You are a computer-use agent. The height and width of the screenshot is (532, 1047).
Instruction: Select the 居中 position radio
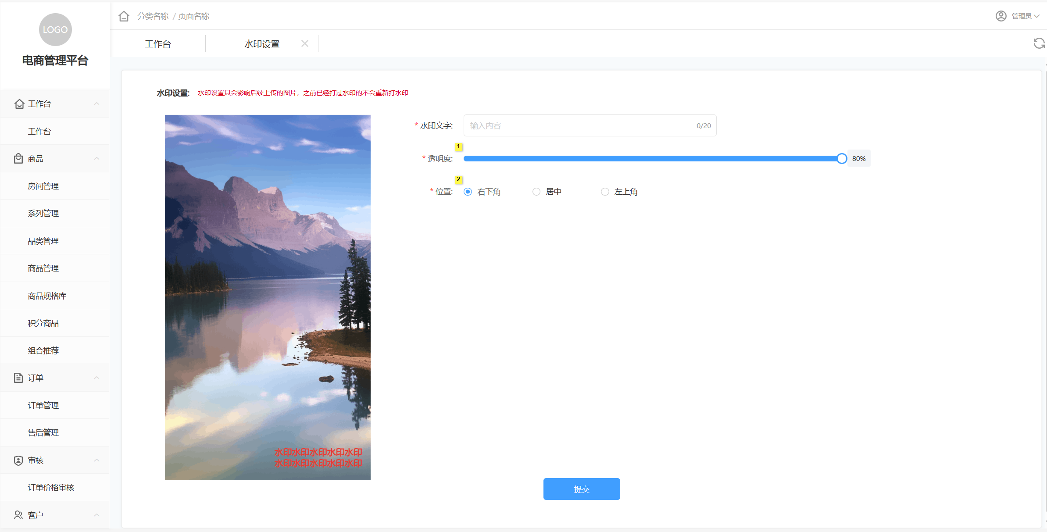536,192
